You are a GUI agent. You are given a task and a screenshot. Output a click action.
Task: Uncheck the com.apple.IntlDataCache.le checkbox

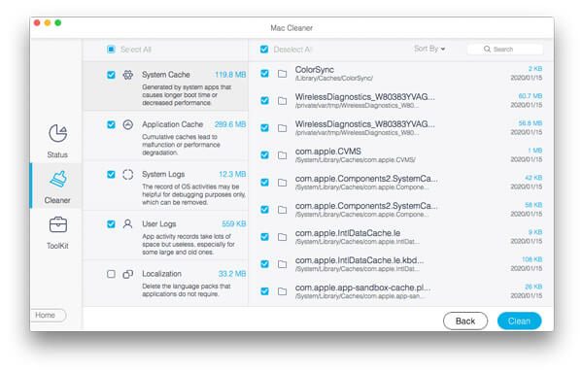264,237
